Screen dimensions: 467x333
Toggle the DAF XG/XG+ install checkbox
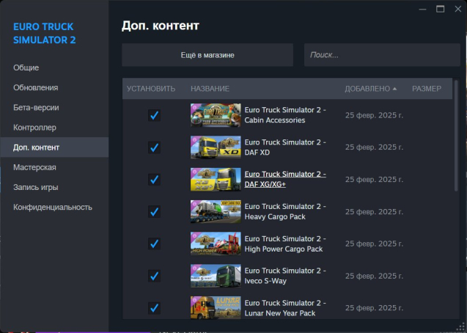[154, 180]
